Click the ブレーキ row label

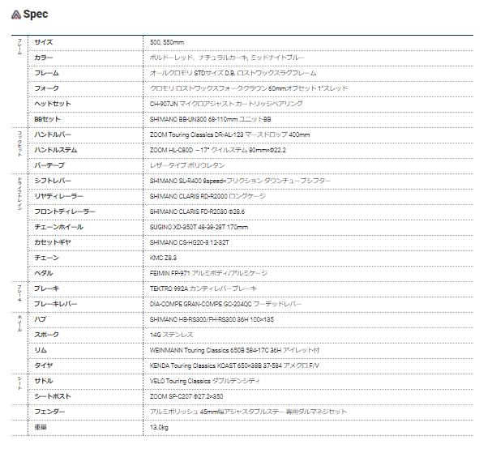(x=47, y=288)
